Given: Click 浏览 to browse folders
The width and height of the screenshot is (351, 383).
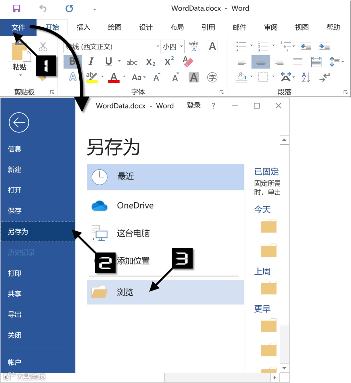Looking at the screenshot, I should [165, 292].
